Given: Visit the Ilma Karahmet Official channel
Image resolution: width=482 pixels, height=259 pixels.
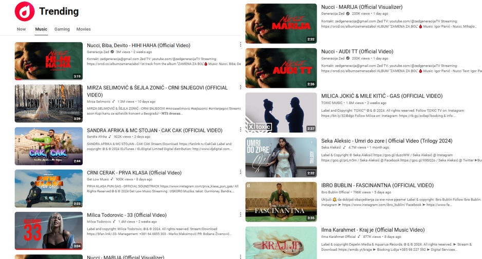Looking at the screenshot, I should pyautogui.click(x=339, y=237).
